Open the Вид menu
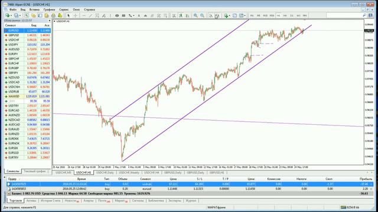 pos(23,9)
